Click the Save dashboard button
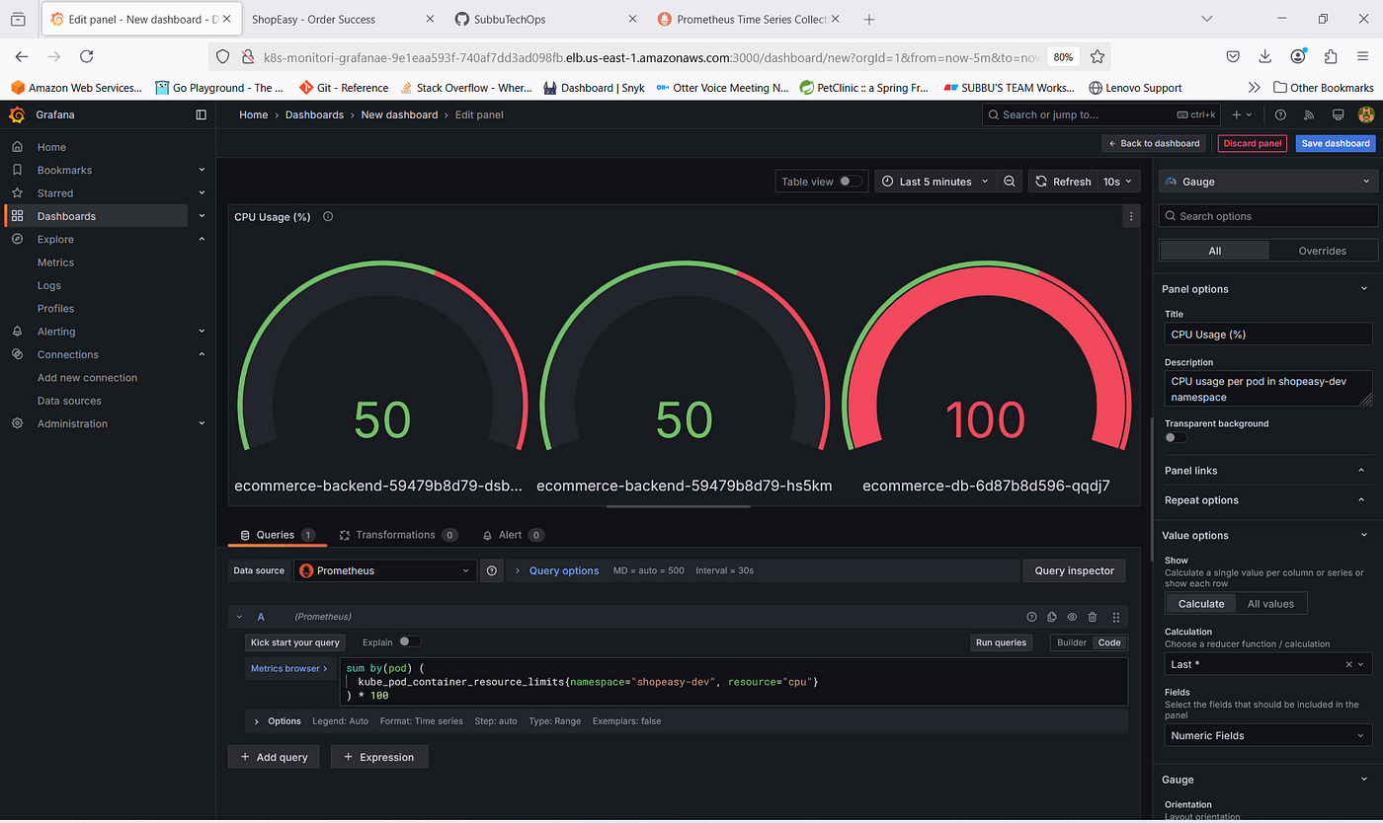The image size is (1383, 823). (x=1335, y=143)
